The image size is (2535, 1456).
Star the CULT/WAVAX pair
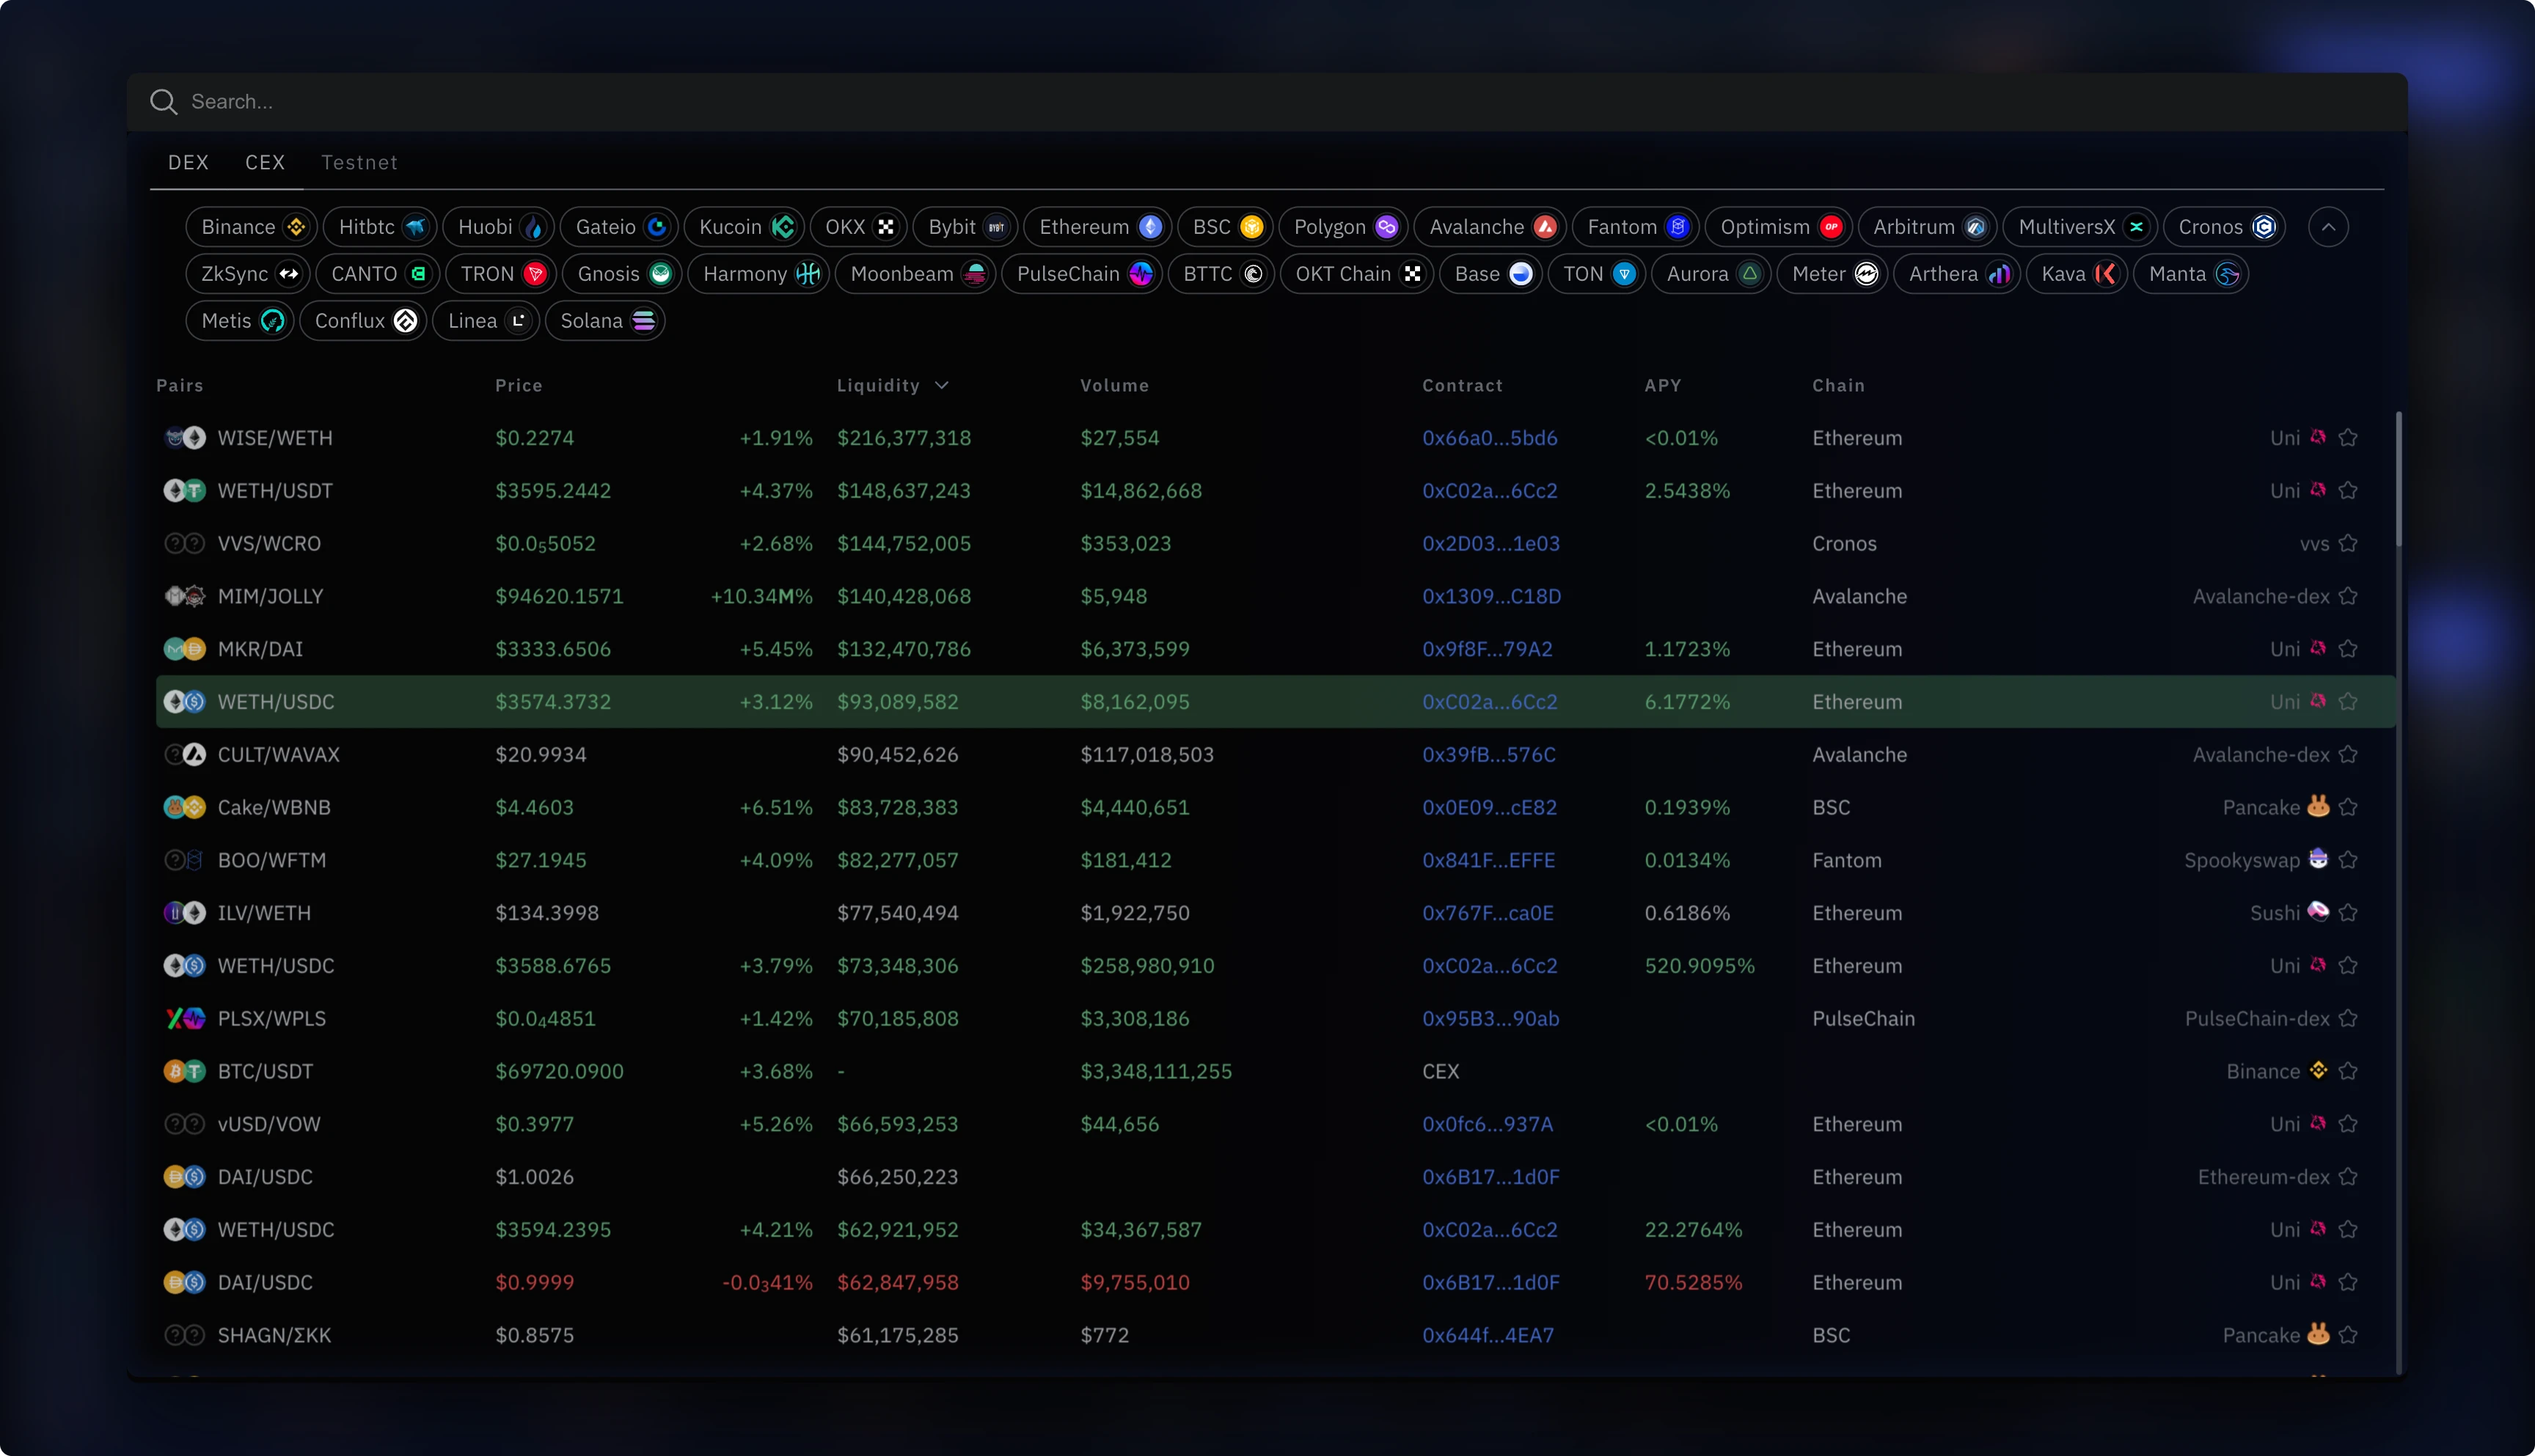pos(2348,755)
